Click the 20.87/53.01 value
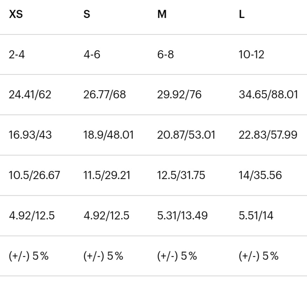 click(x=186, y=135)
